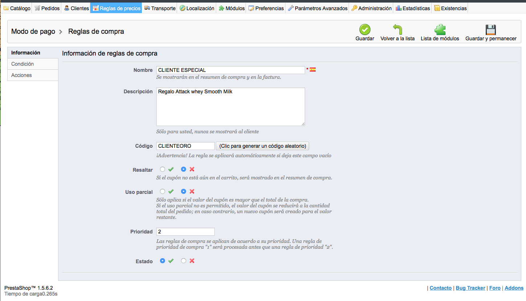Enable Uso parcial yes radio button
This screenshot has width=526, height=301.
click(163, 191)
